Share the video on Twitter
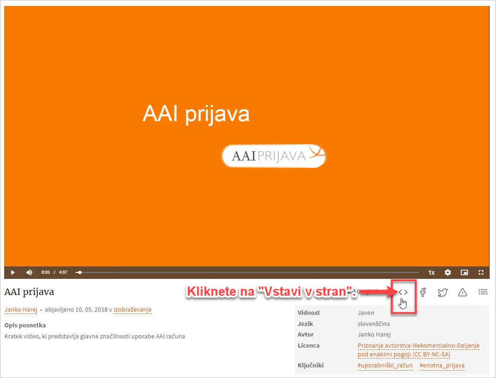 [x=443, y=293]
